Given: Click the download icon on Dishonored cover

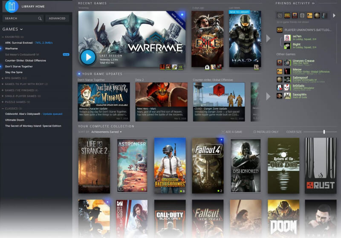Looking at the screenshot, I should [x=234, y=189].
